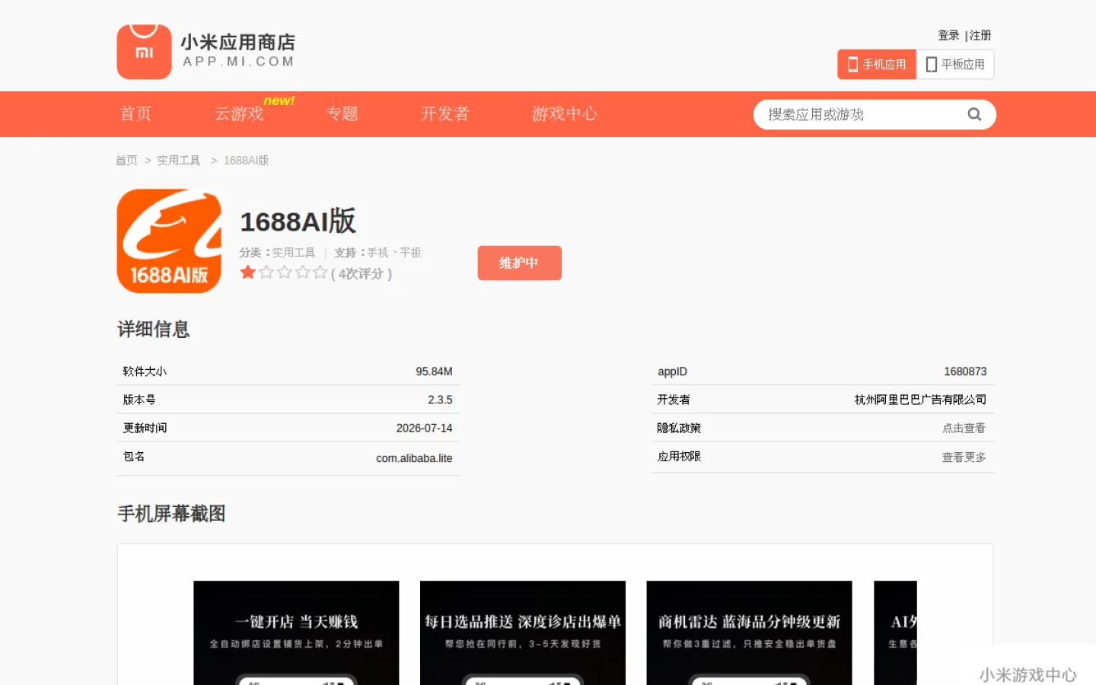Click the software size 95.84M
Image resolution: width=1096 pixels, height=685 pixels.
[x=434, y=371]
